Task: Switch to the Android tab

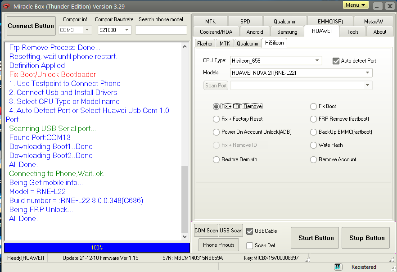Action: click(255, 32)
